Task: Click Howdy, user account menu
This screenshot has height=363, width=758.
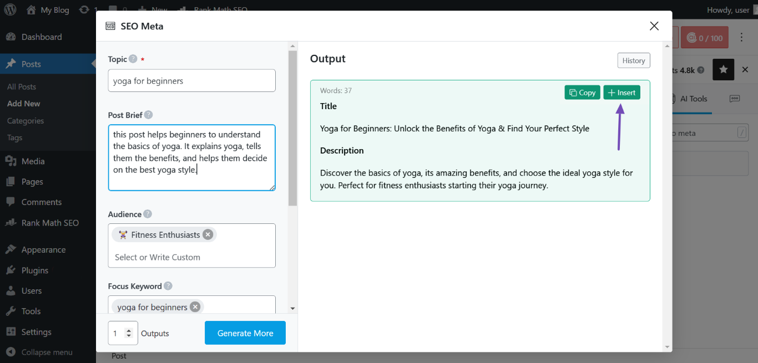Action: pos(728,10)
